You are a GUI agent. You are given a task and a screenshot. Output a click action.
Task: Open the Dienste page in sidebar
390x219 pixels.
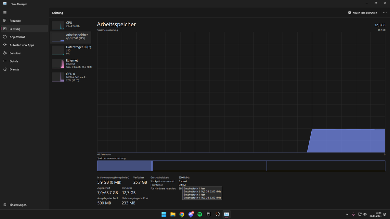(24, 69)
